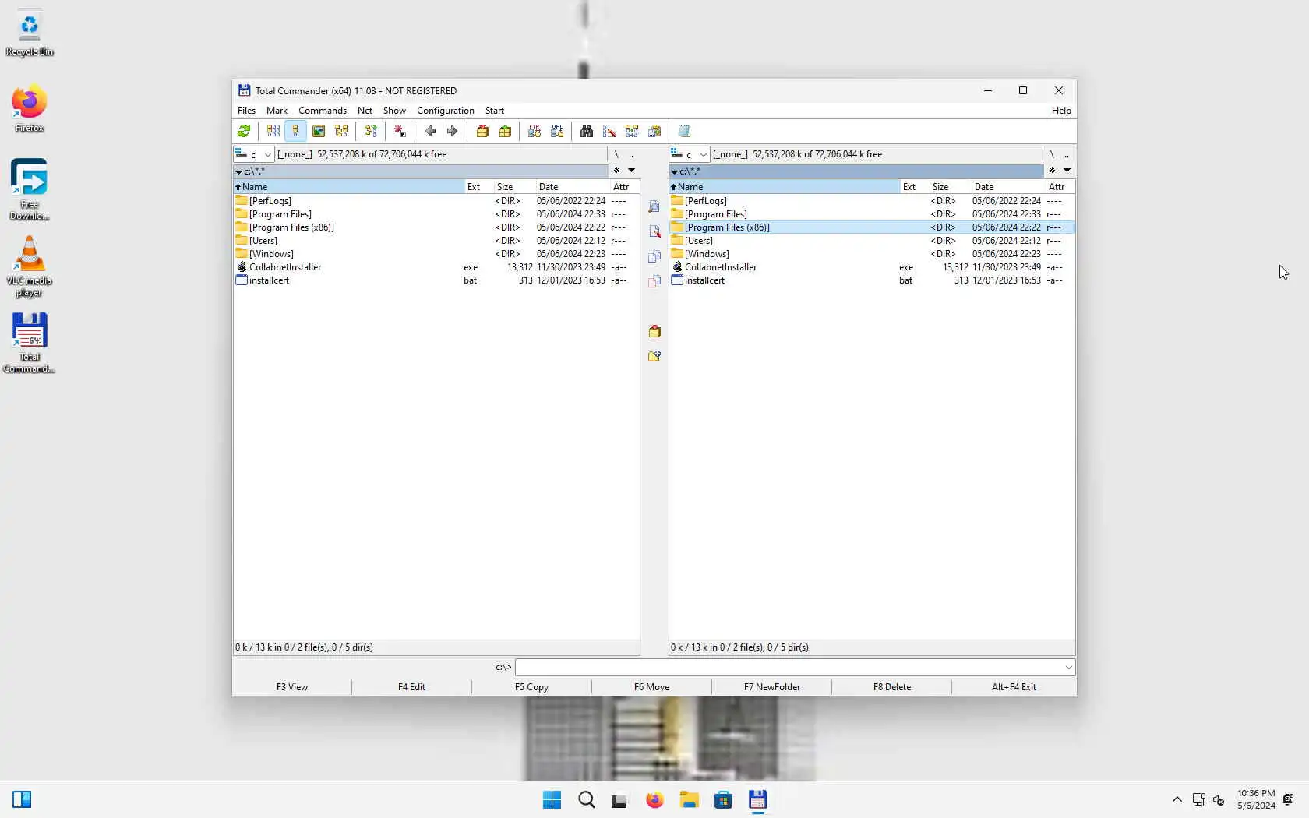1309x818 pixels.
Task: Open the FTP connect dialog icon
Action: point(535,131)
